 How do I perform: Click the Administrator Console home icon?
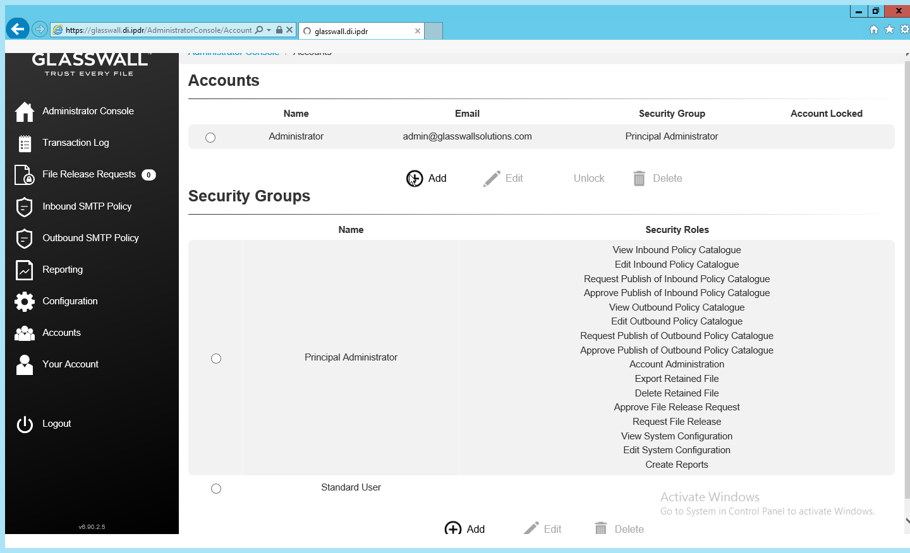25,112
